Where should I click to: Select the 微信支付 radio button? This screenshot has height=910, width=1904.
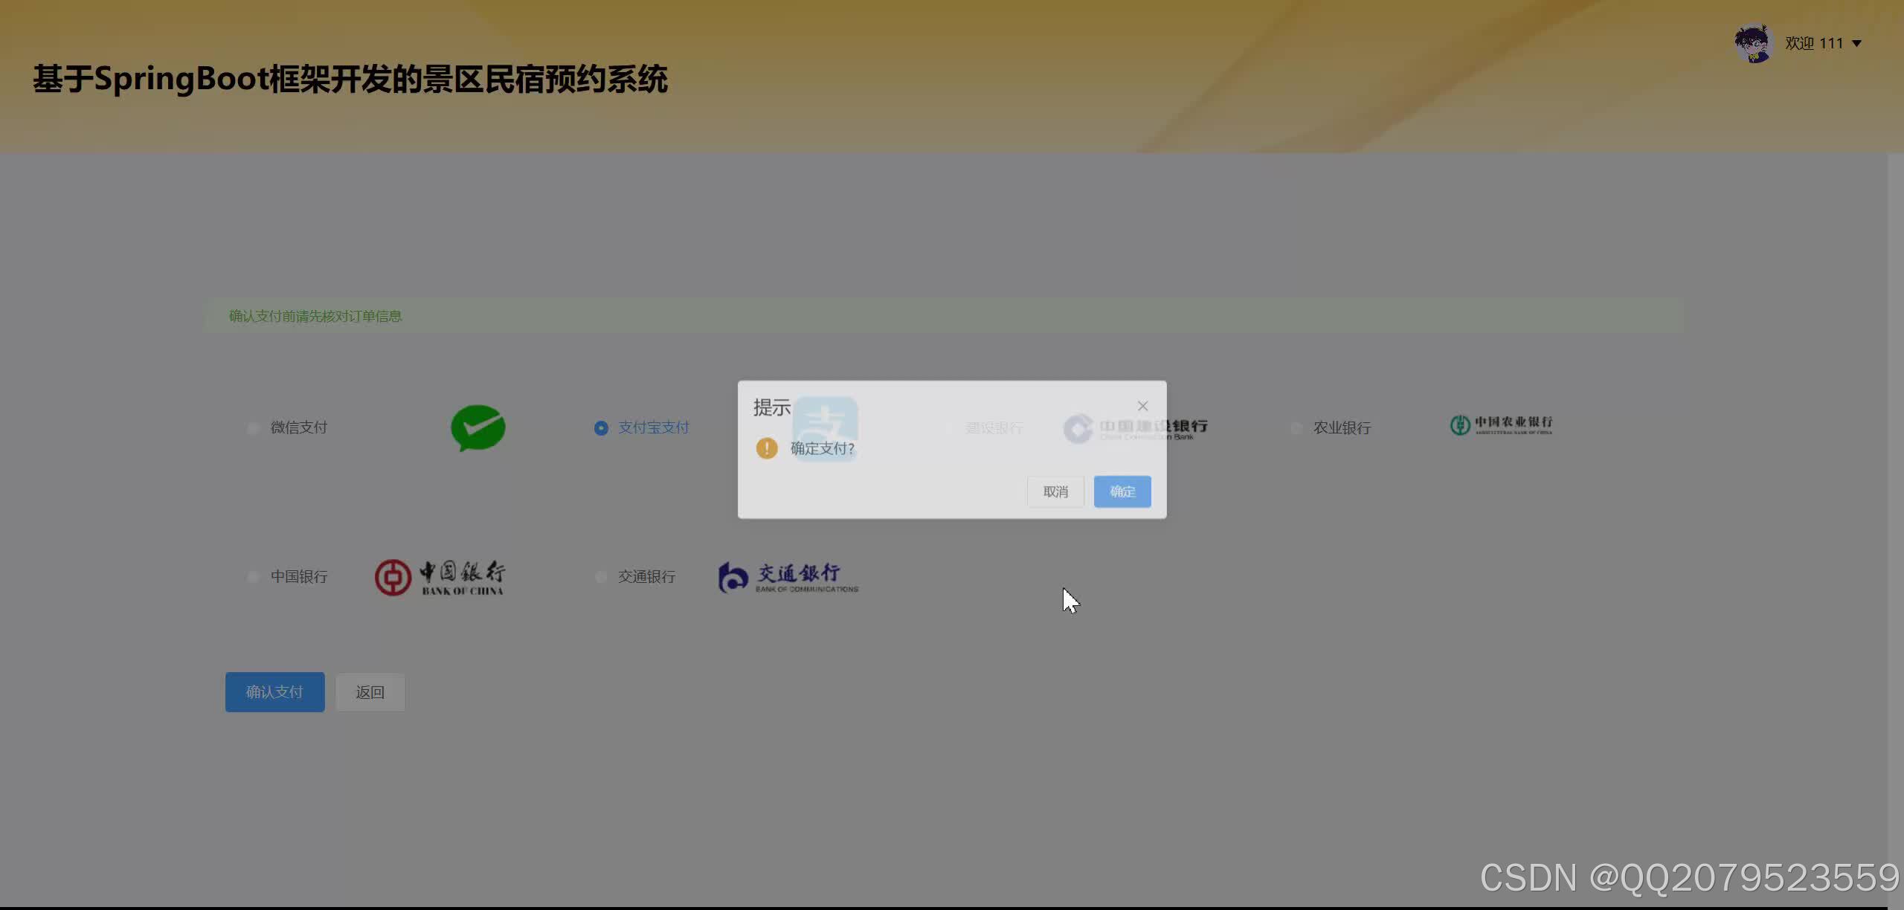point(253,428)
